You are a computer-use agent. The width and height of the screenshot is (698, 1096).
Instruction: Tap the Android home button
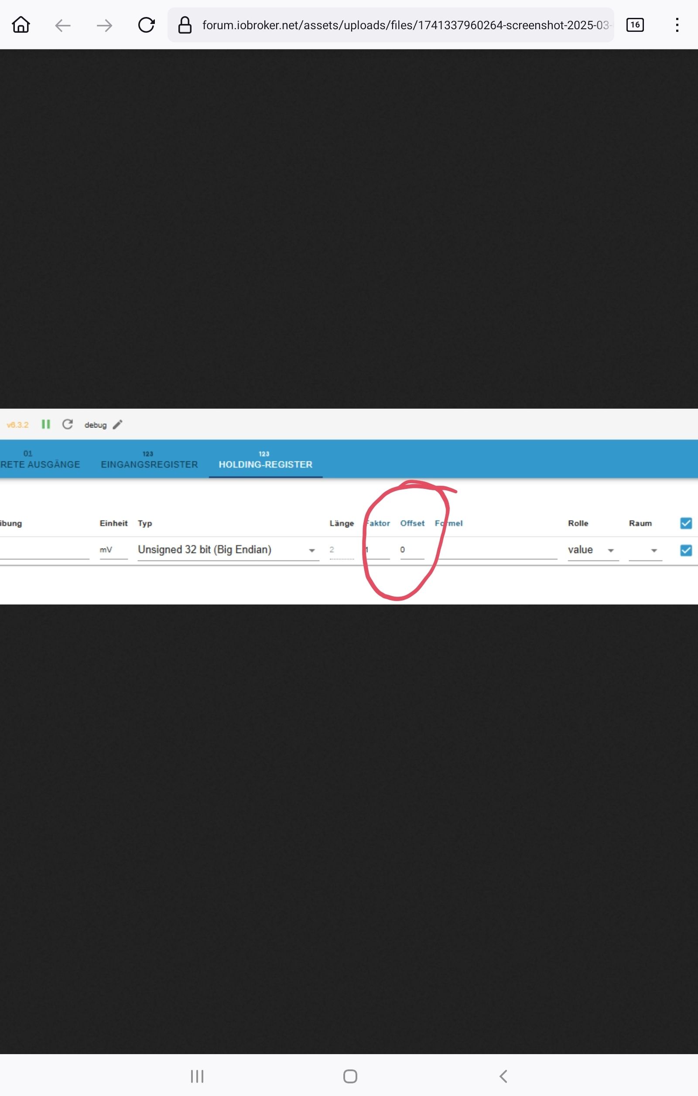point(350,1076)
